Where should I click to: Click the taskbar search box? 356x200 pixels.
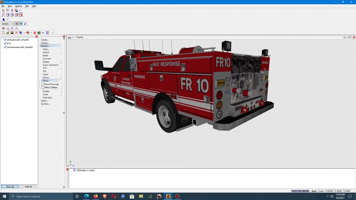pos(41,196)
